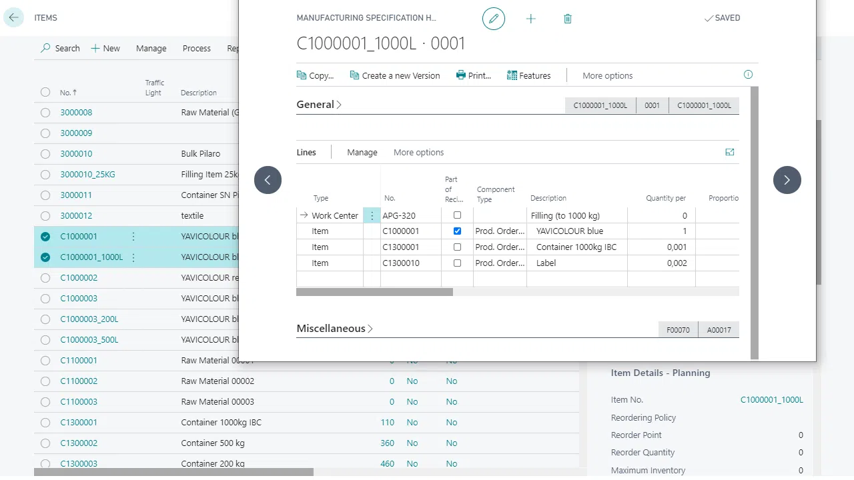Image resolution: width=854 pixels, height=480 pixels.
Task: Expand Lines section to full view icon
Action: (x=730, y=152)
